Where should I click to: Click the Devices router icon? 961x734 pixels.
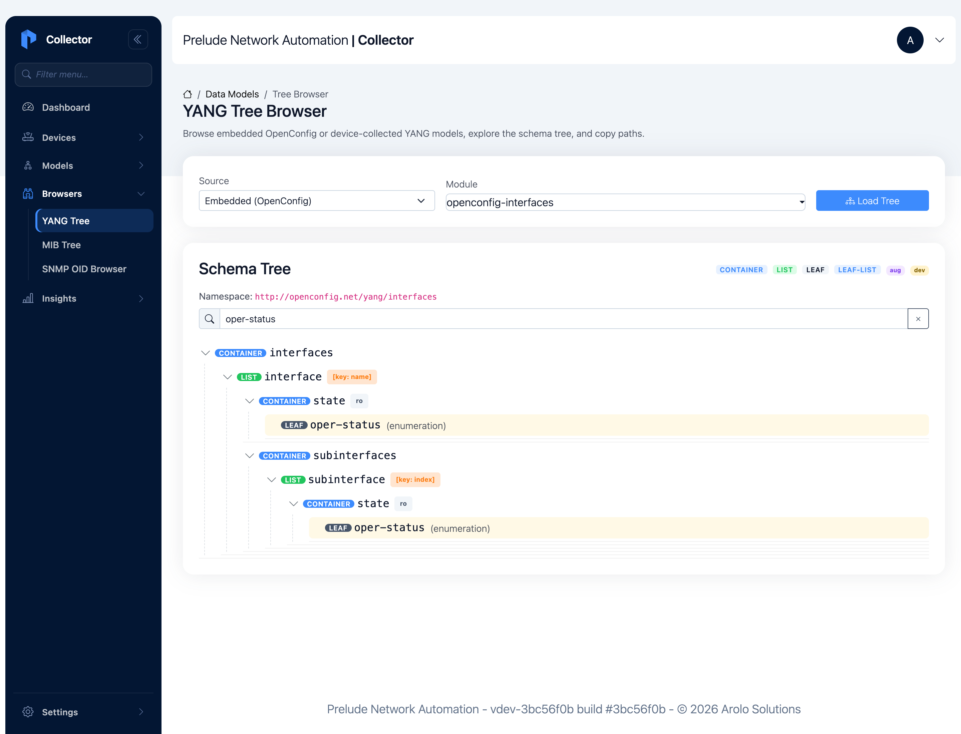tap(28, 137)
